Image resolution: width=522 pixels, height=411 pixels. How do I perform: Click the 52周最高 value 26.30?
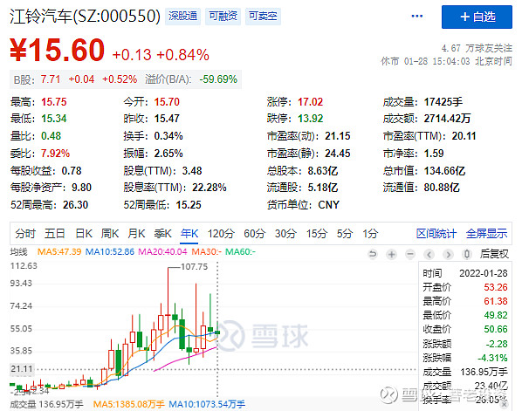coord(76,205)
